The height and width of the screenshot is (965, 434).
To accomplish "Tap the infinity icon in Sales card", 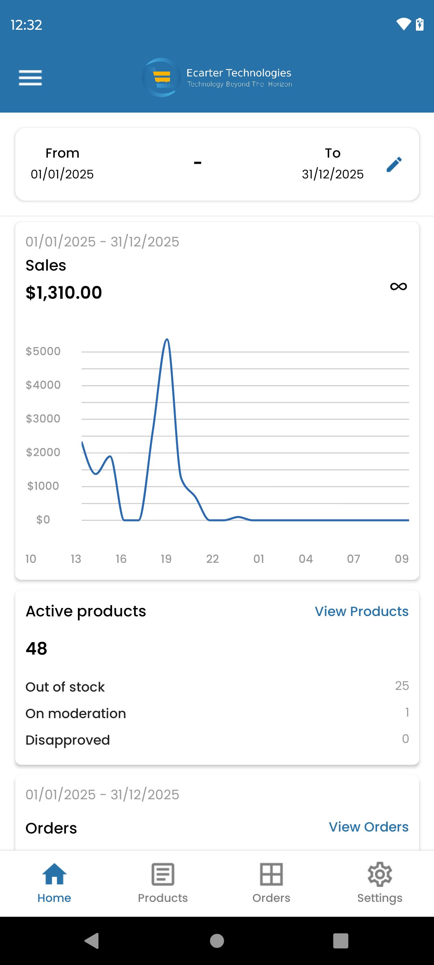I will coord(398,286).
